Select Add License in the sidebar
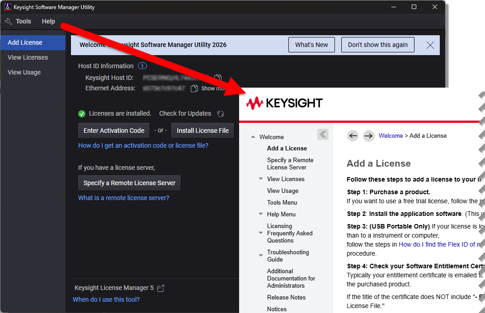The height and width of the screenshot is (313, 485). pyautogui.click(x=33, y=42)
